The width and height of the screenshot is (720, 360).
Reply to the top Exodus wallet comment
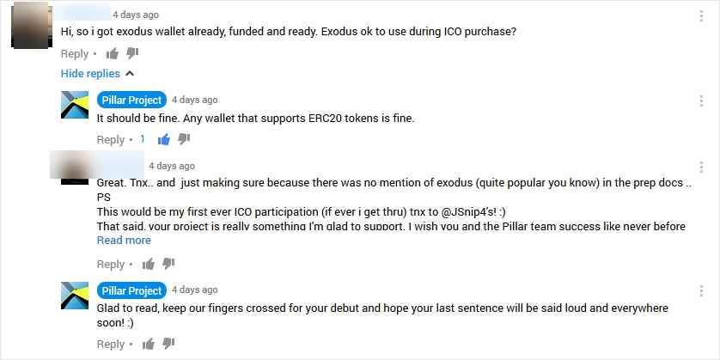(75, 54)
